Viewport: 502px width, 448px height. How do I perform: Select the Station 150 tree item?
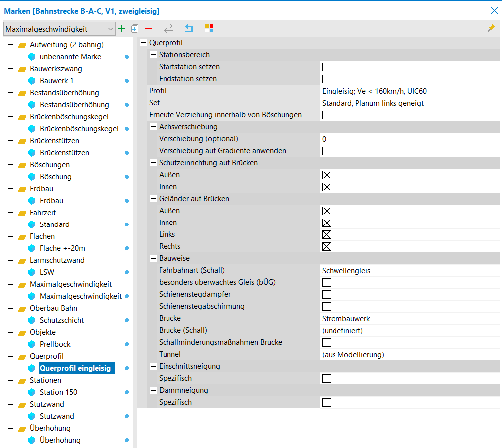58,392
